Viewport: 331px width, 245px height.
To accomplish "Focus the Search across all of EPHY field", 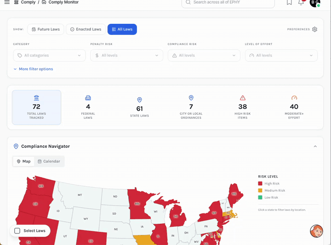I will 228,2.
